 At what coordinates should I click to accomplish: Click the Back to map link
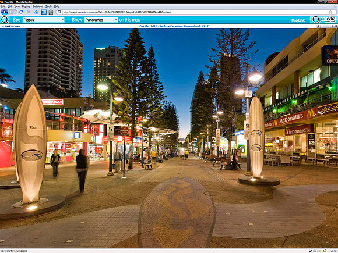pyautogui.click(x=11, y=26)
